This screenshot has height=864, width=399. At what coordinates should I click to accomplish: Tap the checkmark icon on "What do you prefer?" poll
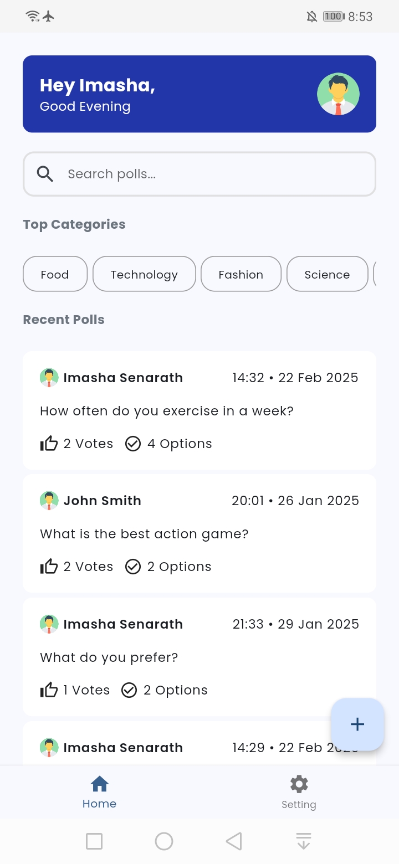pyautogui.click(x=129, y=690)
